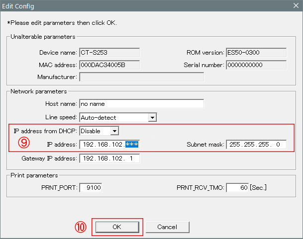Image resolution: width=303 pixels, height=239 pixels.
Task: Click the Serial number field
Action: tap(256, 65)
